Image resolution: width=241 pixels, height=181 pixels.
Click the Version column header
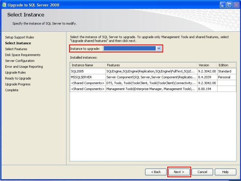(x=207, y=65)
